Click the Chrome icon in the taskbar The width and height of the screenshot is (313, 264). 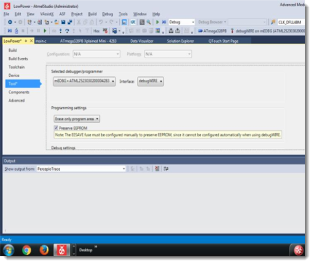click(27, 251)
